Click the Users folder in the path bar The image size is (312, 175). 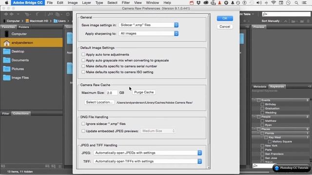click(x=59, y=21)
